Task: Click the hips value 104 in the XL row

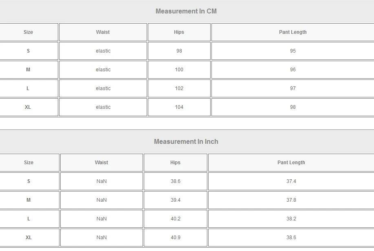Action: 179,107
